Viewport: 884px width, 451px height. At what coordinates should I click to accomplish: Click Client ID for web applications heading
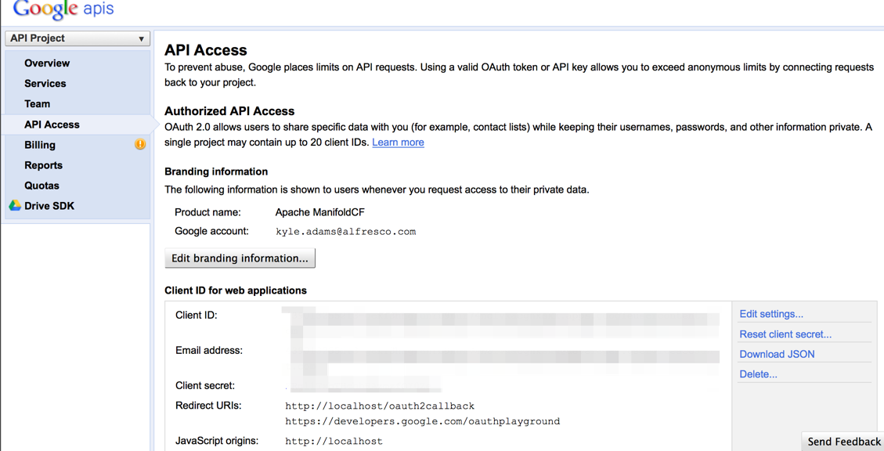point(236,290)
